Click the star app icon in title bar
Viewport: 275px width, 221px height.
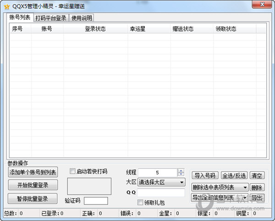coord(7,7)
